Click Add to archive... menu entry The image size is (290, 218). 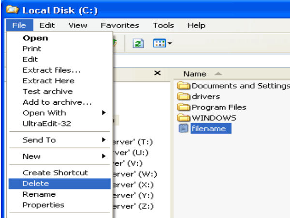point(57,102)
